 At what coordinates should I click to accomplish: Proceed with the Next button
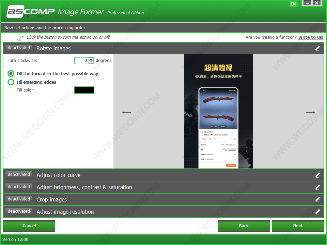(x=298, y=226)
